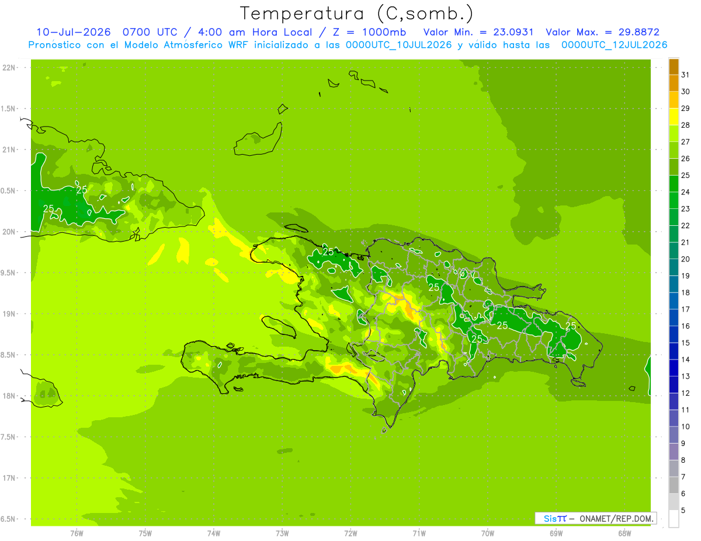The width and height of the screenshot is (701, 541).
Task: Click legend swatch between 29 and 30
Action: pos(674,100)
